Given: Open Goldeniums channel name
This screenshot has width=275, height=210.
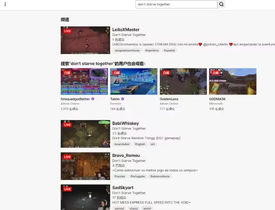Looking at the screenshot, I should pyautogui.click(x=169, y=99).
